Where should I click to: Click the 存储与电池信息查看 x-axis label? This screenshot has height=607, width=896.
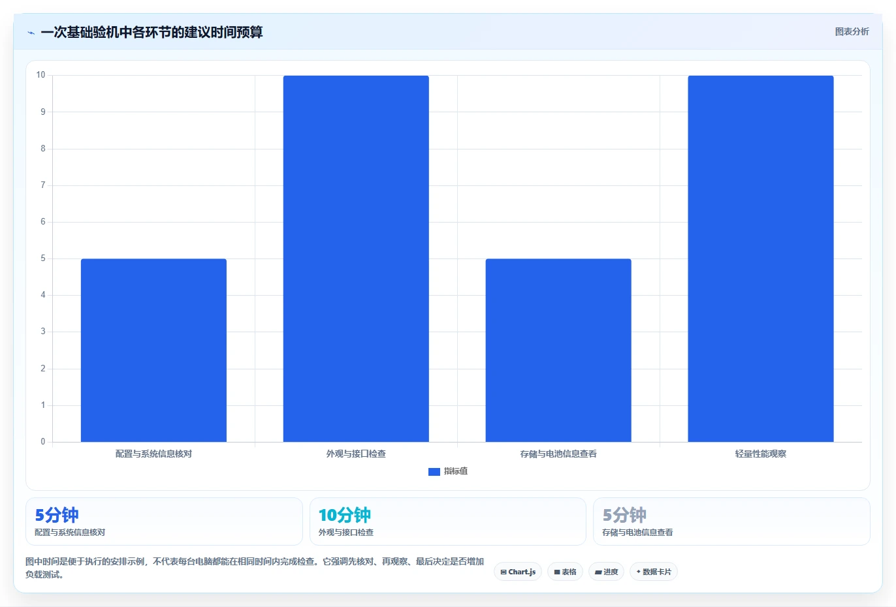[x=558, y=454]
